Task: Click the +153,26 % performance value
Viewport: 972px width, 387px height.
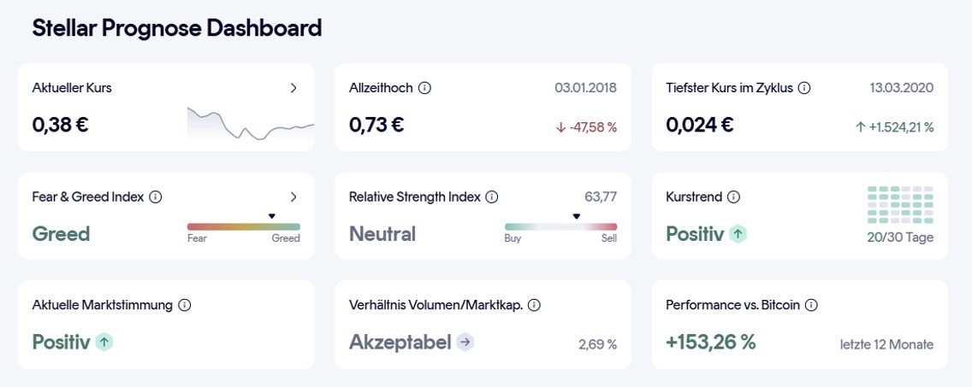Action: [x=711, y=343]
